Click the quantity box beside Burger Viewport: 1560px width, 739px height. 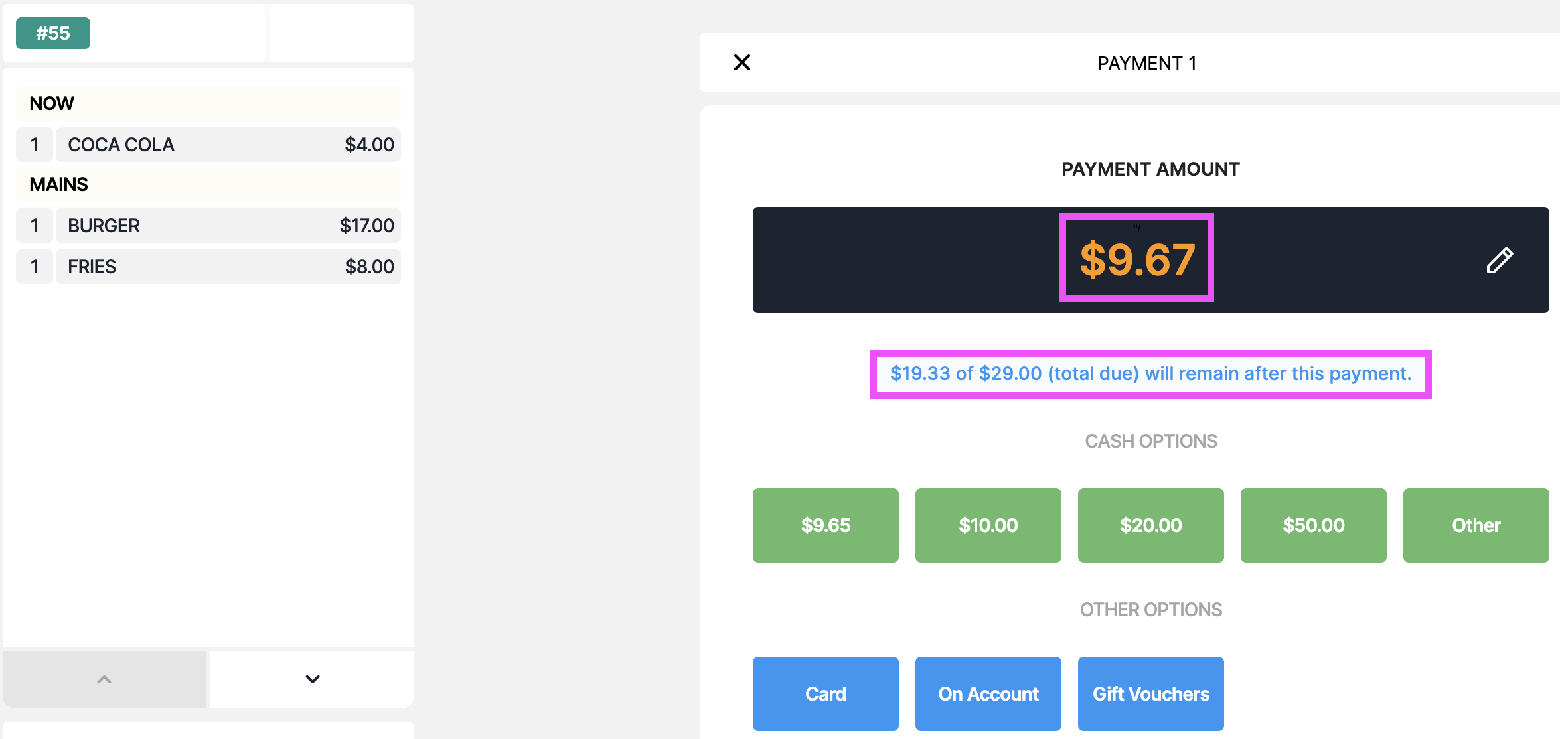tap(35, 226)
